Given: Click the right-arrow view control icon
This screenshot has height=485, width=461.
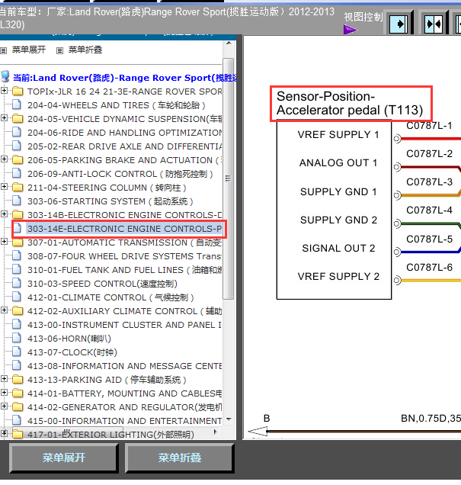Looking at the screenshot, I should [x=399, y=24].
